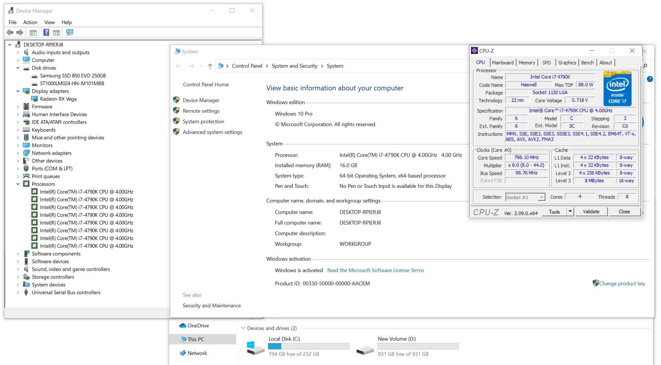Open the Socket #1 selection dropdown
Viewport: 661px width, 365px height.
click(525, 197)
